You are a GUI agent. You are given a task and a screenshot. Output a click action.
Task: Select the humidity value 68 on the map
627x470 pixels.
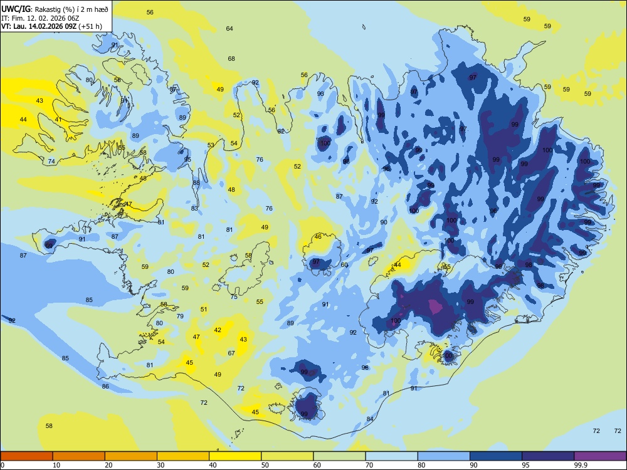click(x=231, y=59)
